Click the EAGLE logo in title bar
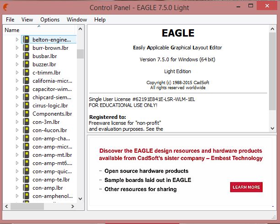 click(6, 7)
